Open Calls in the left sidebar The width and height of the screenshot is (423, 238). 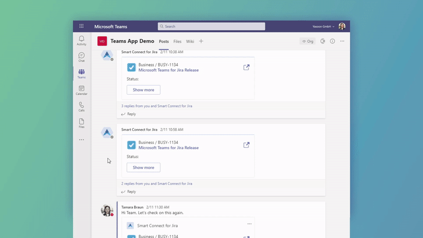tap(81, 106)
